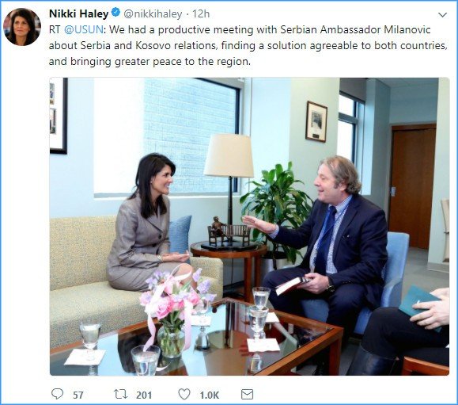Click the text "and bringing greater peace to the region"
The height and width of the screenshot is (405, 458).
[x=150, y=62]
